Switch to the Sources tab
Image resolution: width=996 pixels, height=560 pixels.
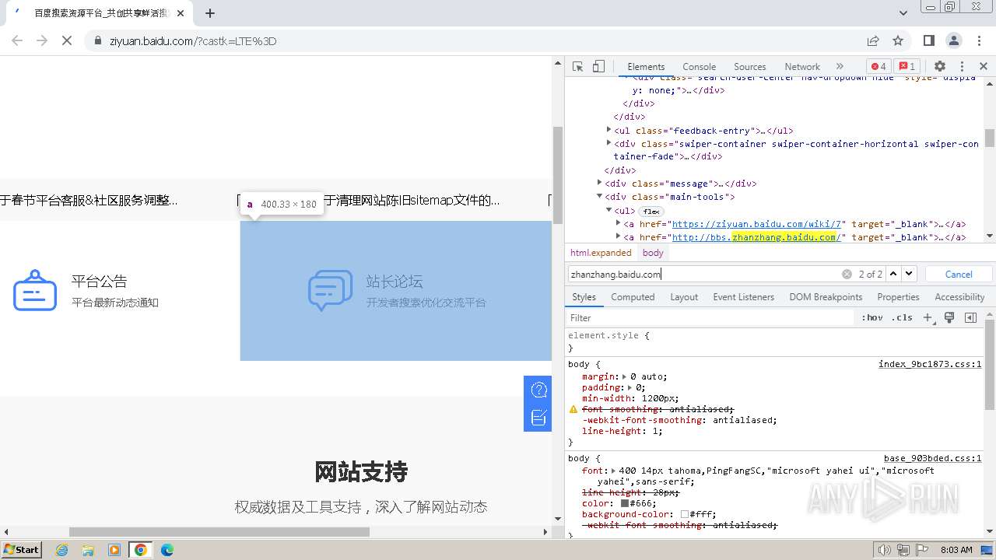point(749,67)
